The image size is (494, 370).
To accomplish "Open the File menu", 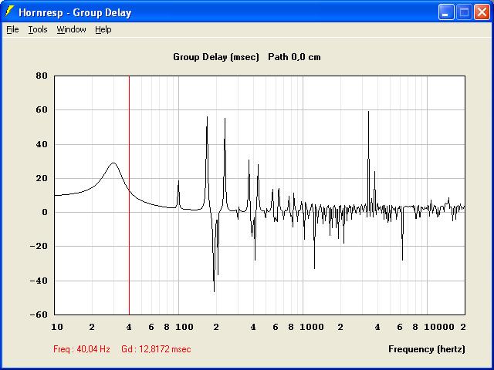I will (x=12, y=29).
